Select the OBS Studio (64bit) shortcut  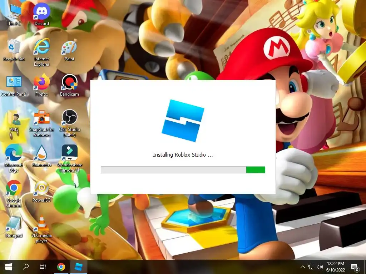69,123
